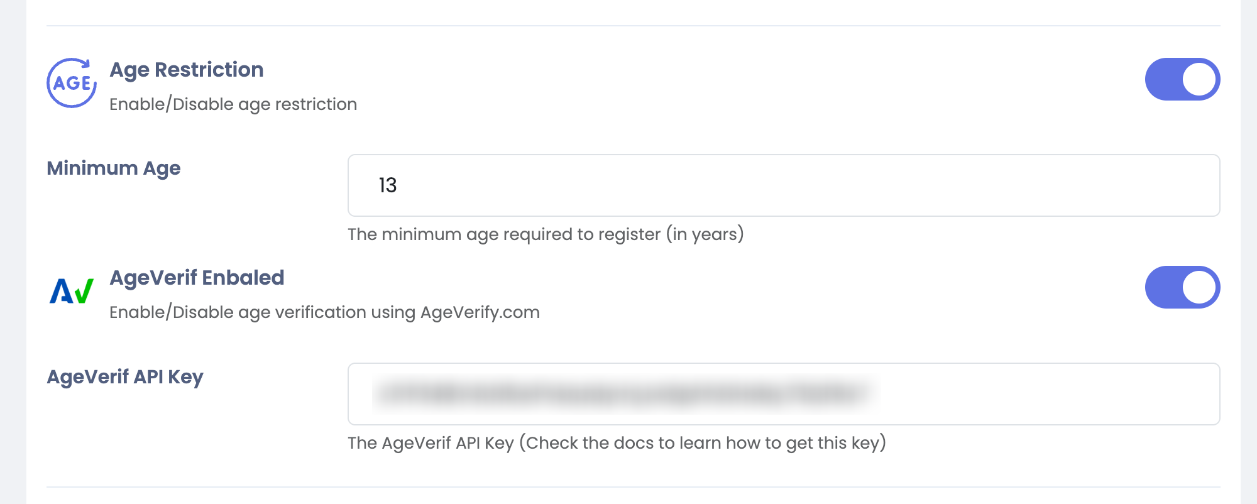Click the minimum age required helper text
Screen dimensions: 1257x504
pyautogui.click(x=546, y=234)
